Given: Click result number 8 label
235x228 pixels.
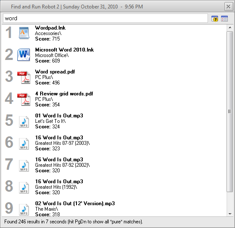Looking at the screenshot, I should point(9,186).
